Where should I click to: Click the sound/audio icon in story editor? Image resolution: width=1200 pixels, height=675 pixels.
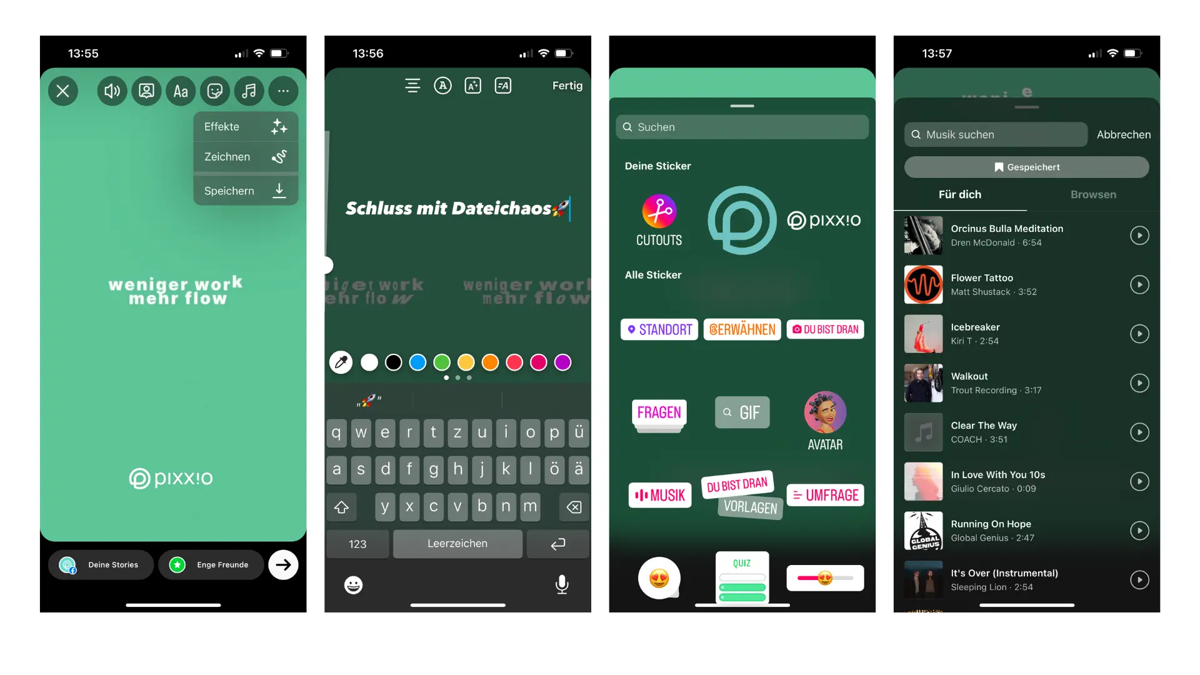(x=111, y=90)
